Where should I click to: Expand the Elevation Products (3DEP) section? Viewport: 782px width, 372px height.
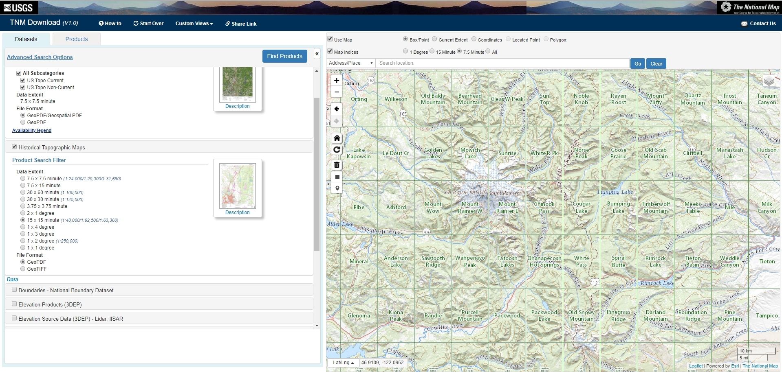14,304
